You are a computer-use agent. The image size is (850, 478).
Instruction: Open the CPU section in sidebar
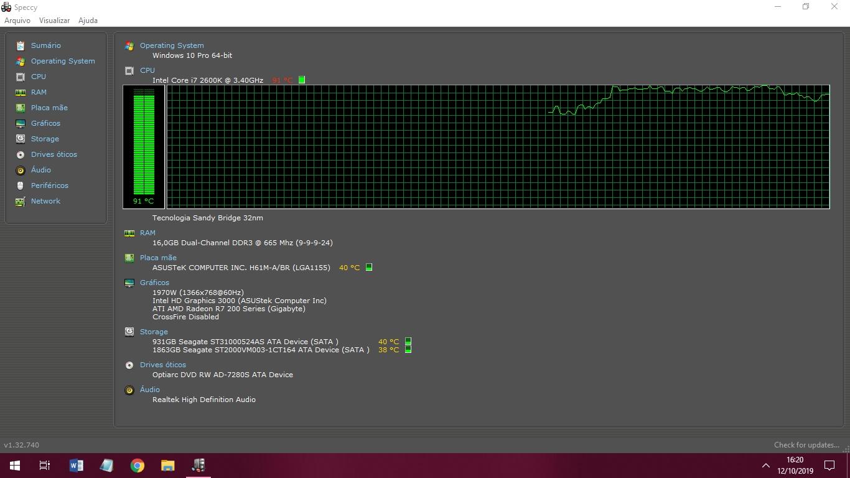tap(39, 77)
